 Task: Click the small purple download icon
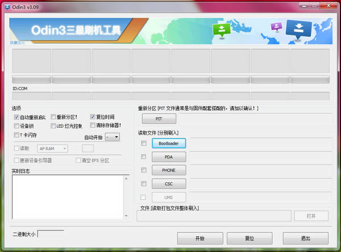277,27
